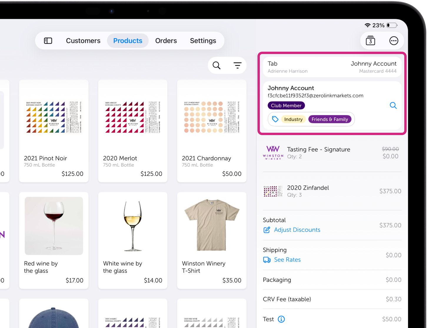Click the Wi-Fi status icon
Screen dimensions: 429x328
pyautogui.click(x=367, y=25)
